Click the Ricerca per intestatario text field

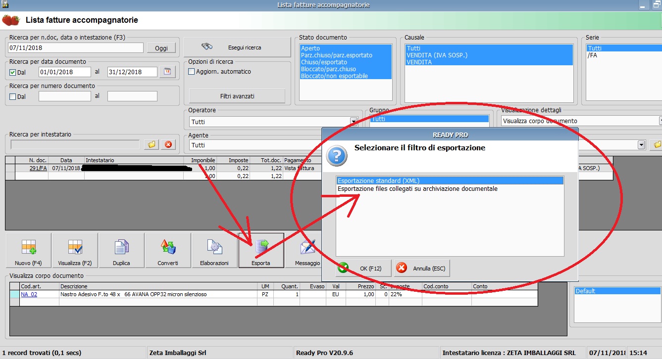click(x=75, y=144)
